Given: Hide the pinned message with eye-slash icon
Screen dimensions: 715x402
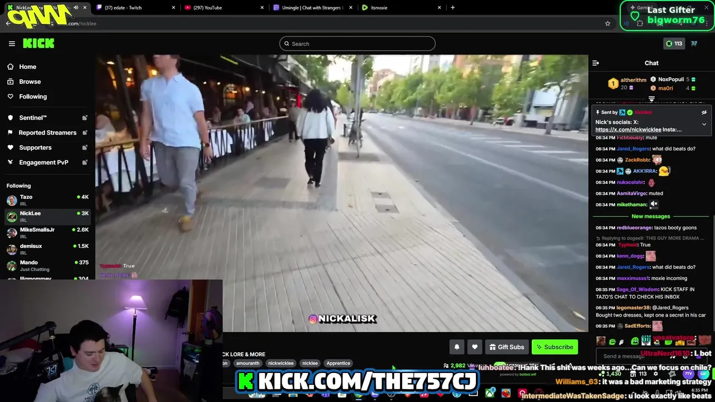Looking at the screenshot, I should (x=704, y=112).
